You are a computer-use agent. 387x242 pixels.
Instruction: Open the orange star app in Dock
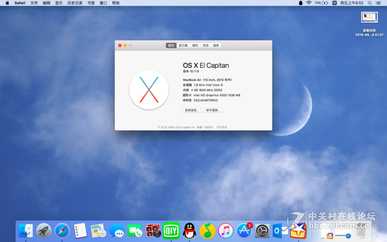(298, 231)
